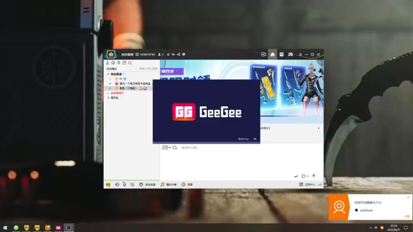Viewport: 413px width, 232px height.
Task: Close the camera behavior notification popup
Action: (408, 197)
